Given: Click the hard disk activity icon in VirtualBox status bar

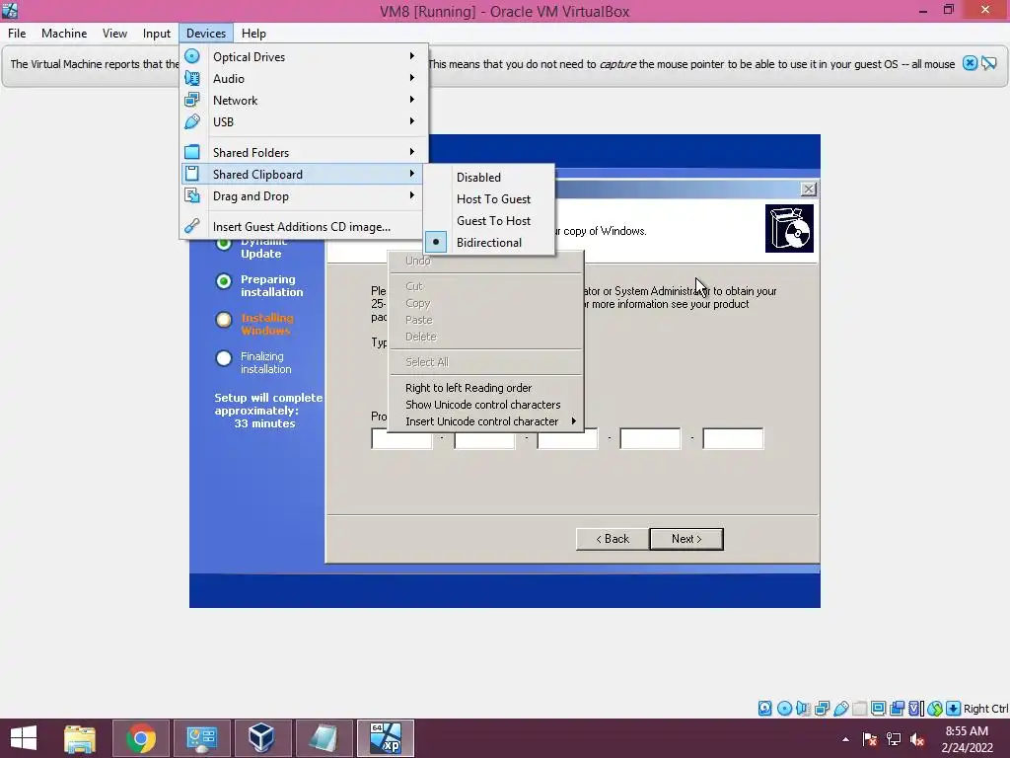Looking at the screenshot, I should coord(764,709).
